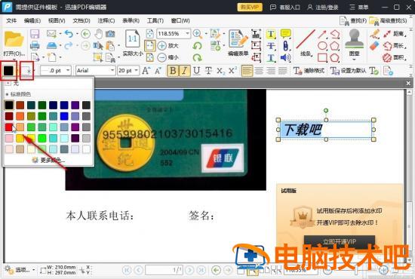Select the distance 距离 measuring tool

(x=395, y=34)
